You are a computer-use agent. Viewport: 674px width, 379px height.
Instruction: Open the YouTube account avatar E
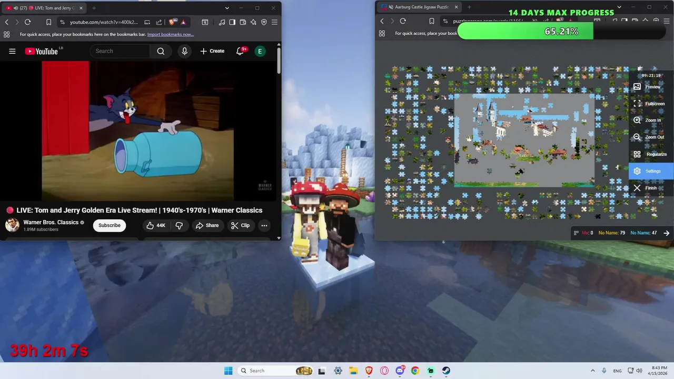point(260,51)
